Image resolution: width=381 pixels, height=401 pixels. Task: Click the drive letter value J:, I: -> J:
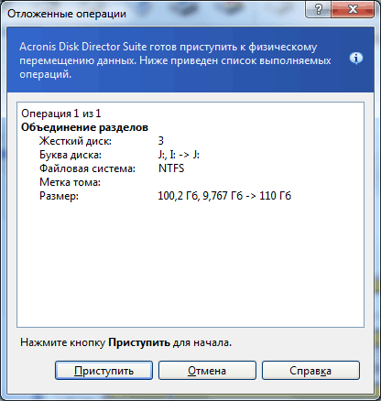(179, 155)
